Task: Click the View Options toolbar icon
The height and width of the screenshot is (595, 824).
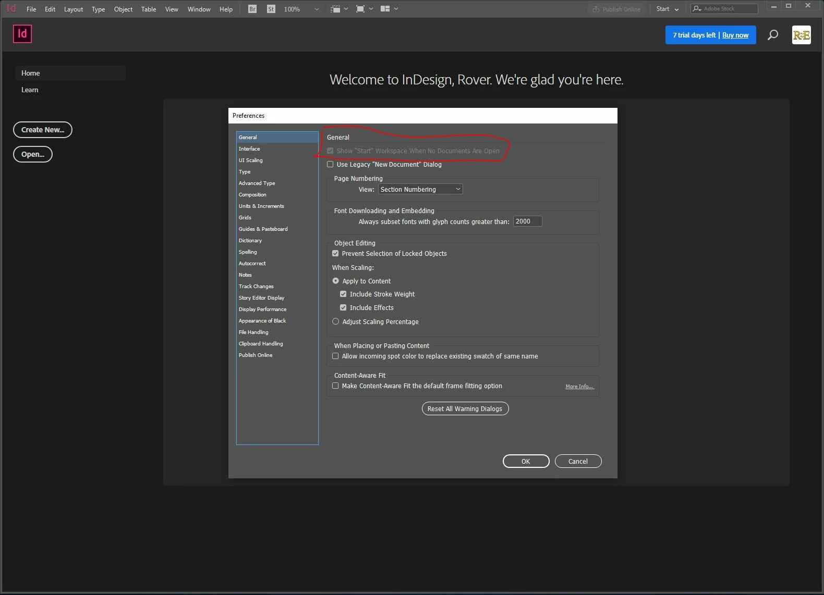Action: [335, 9]
